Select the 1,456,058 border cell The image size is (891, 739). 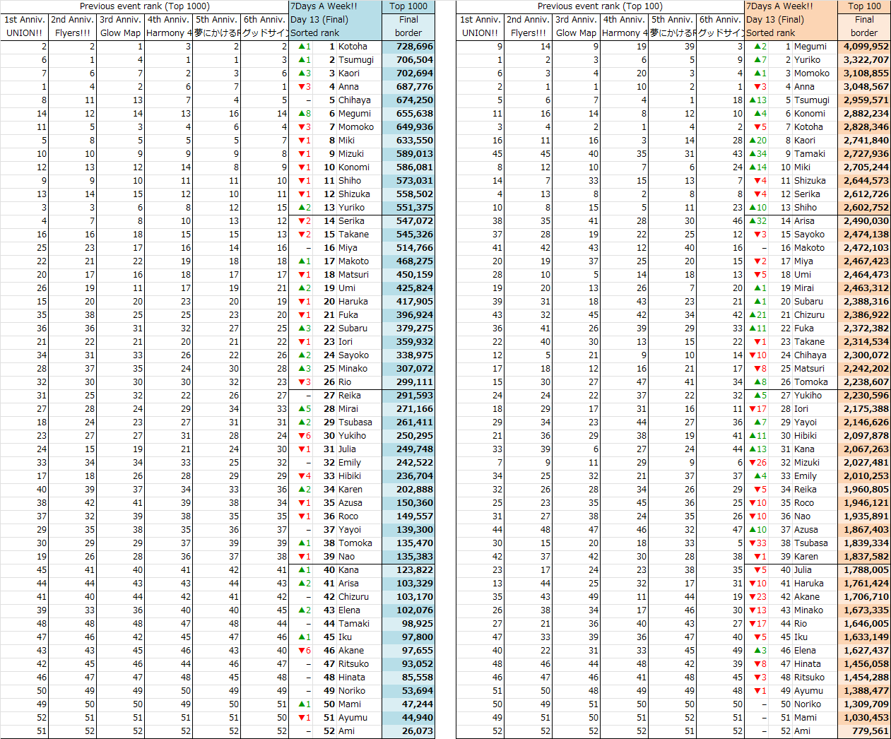coord(864,664)
